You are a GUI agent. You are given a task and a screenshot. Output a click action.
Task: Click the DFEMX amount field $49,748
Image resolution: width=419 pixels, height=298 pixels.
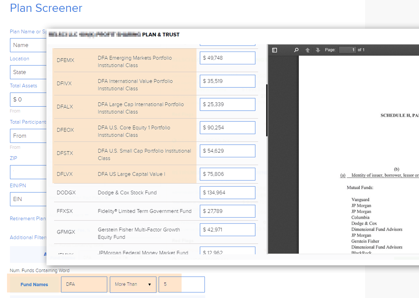[x=227, y=58]
